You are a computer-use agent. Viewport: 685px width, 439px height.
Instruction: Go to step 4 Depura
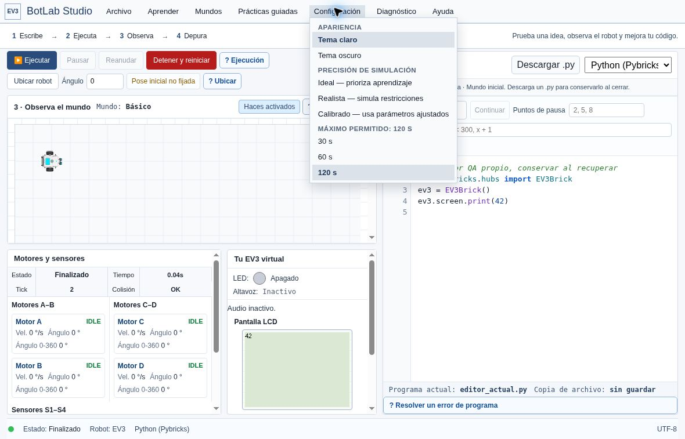192,36
